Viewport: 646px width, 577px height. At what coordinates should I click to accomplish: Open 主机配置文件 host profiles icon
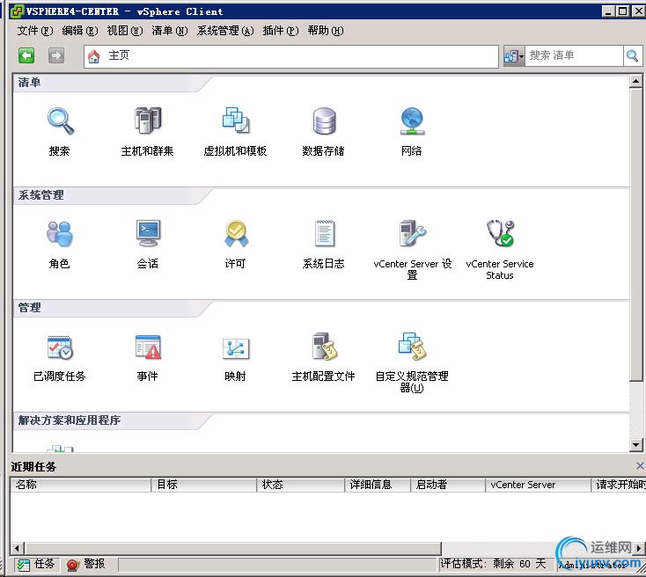click(x=324, y=346)
